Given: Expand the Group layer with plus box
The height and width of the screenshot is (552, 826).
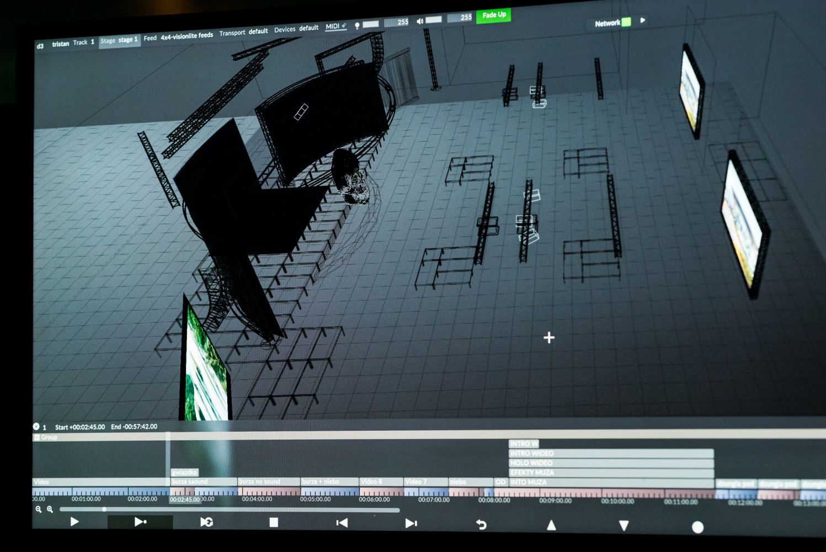Looking at the screenshot, I should (37, 437).
